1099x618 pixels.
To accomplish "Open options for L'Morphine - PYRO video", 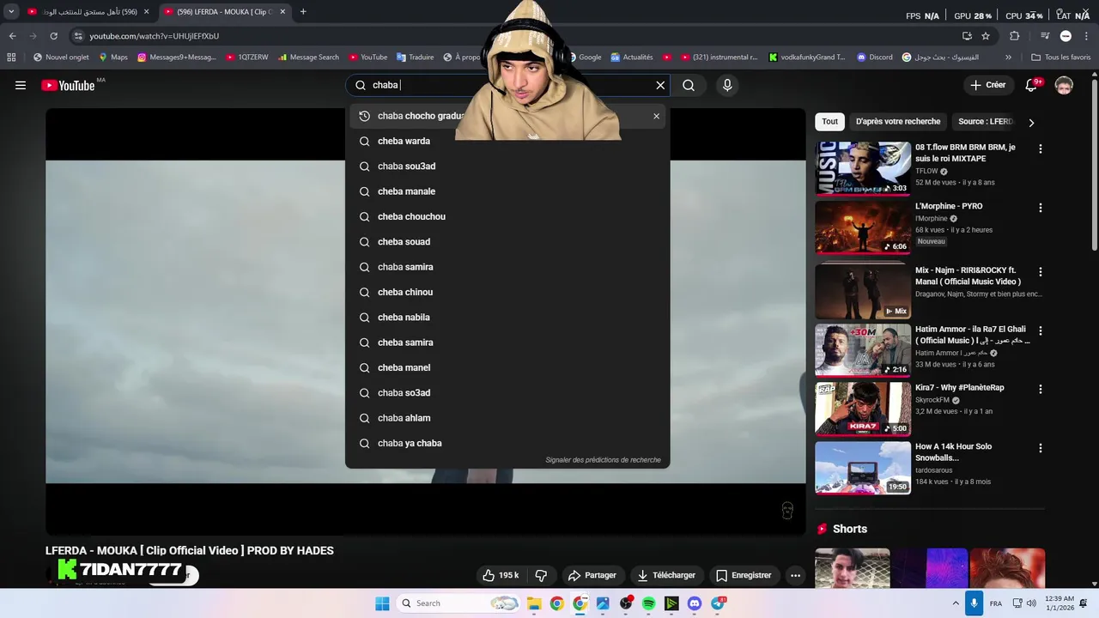I will point(1041,208).
